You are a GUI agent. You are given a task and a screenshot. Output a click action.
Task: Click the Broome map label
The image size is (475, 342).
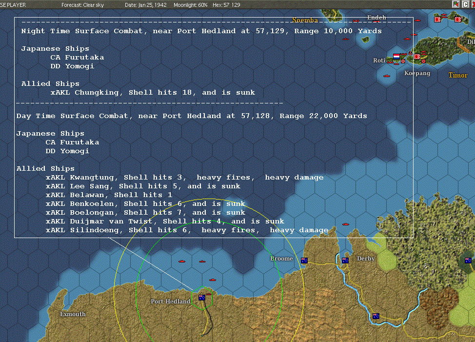pos(281,259)
